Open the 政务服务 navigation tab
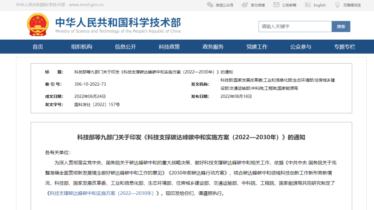This screenshot has width=374, height=210. [x=213, y=47]
